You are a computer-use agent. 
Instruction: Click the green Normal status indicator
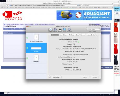click(x=79, y=42)
